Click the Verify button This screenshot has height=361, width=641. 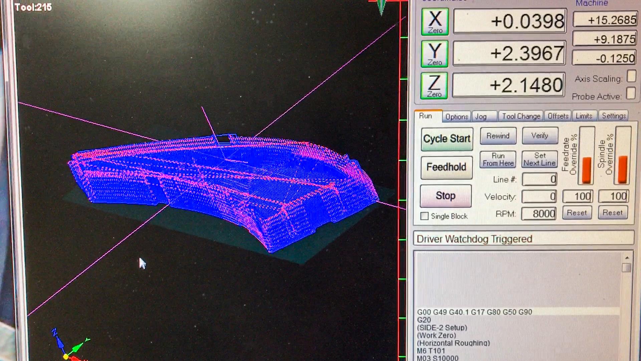coord(540,136)
